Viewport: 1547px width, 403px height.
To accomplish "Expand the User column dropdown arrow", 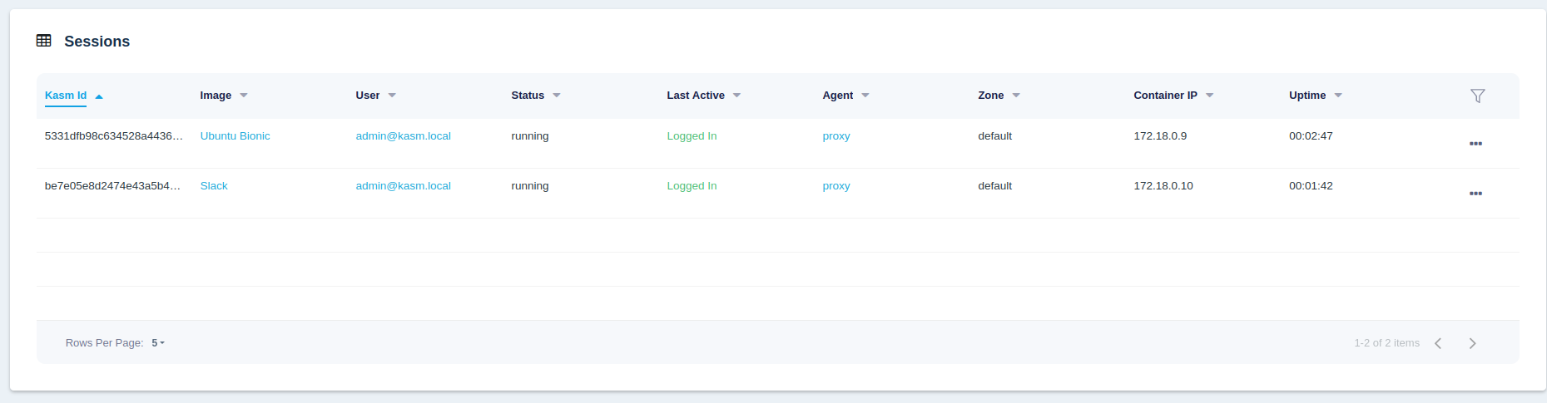I will (392, 96).
